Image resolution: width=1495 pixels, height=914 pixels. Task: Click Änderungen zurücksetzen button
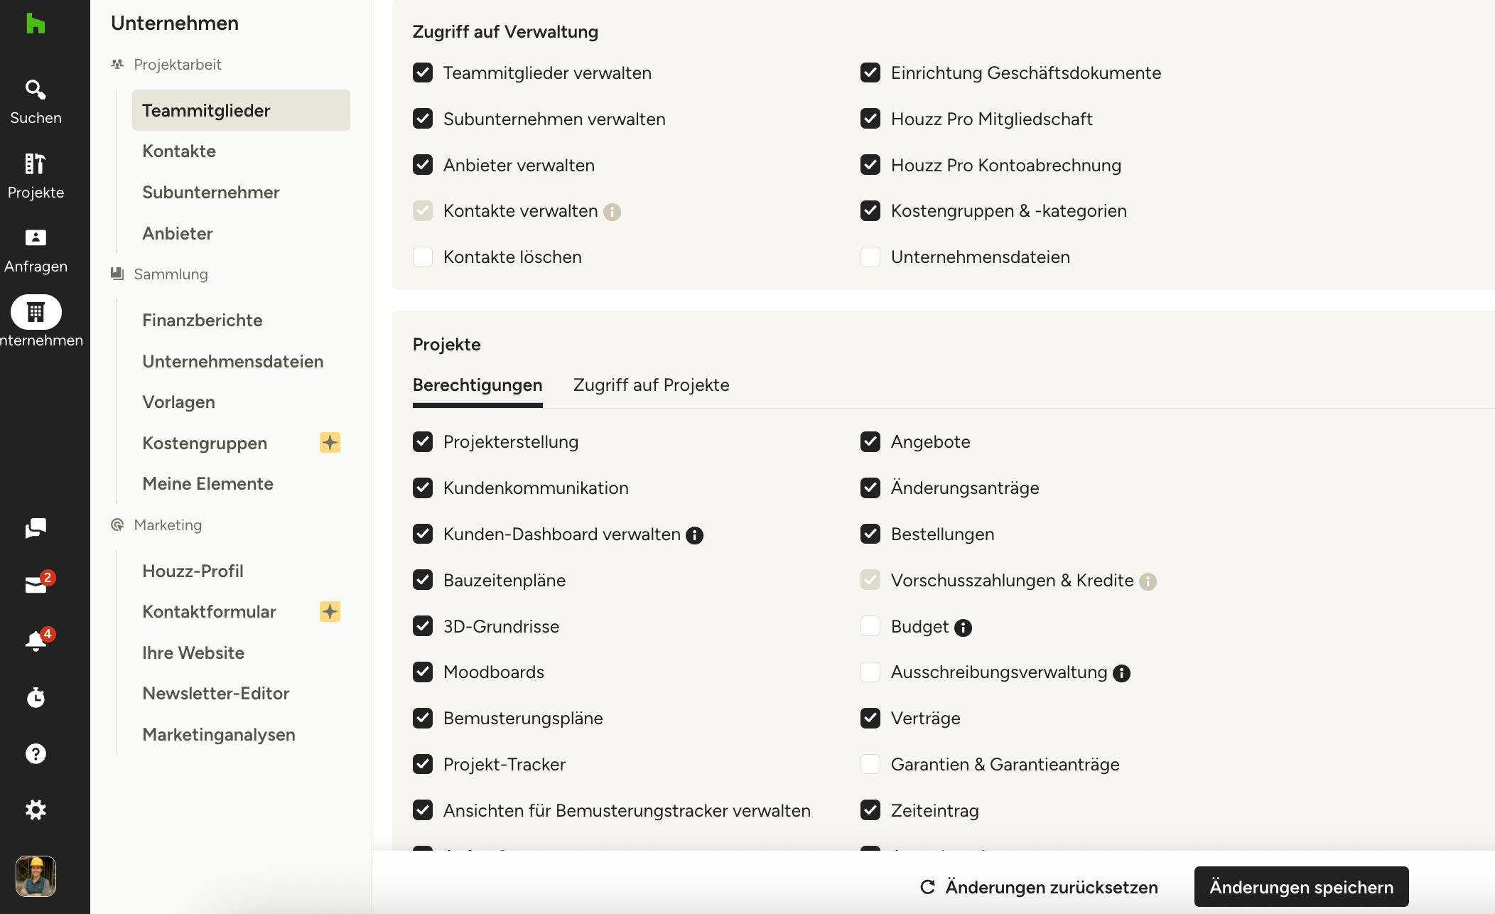pyautogui.click(x=1039, y=887)
